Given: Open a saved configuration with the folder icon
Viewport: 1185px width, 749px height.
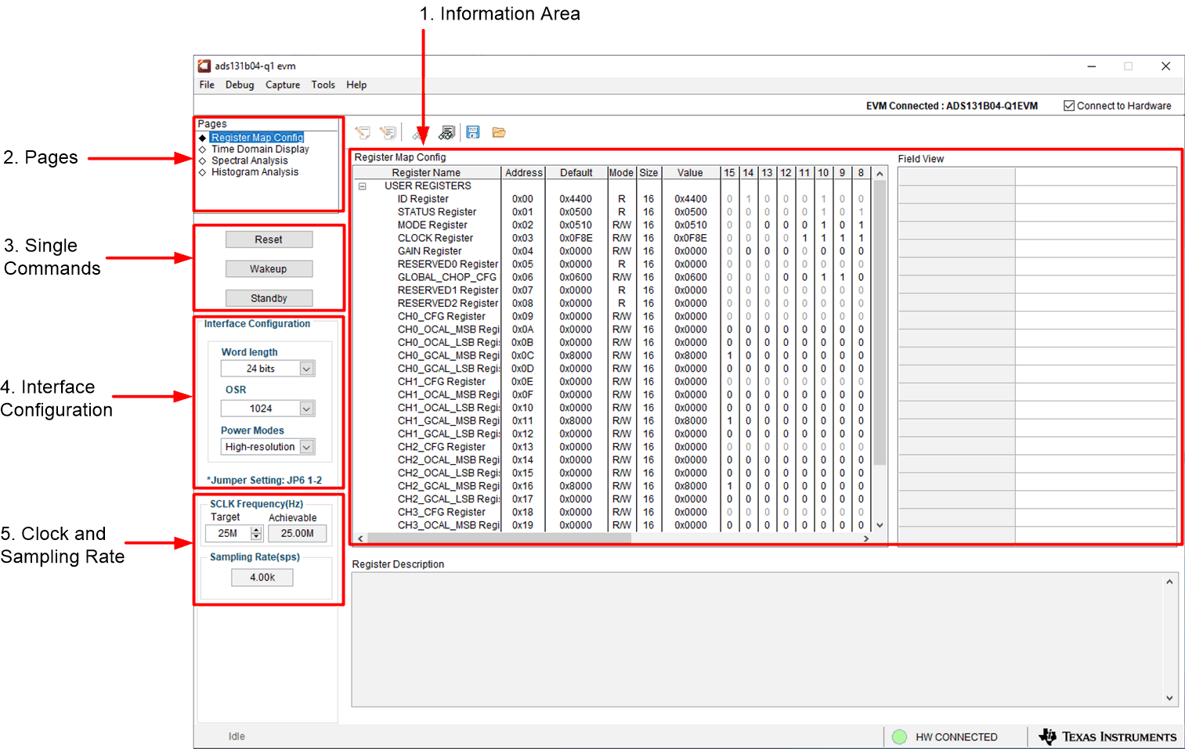Looking at the screenshot, I should click(499, 132).
